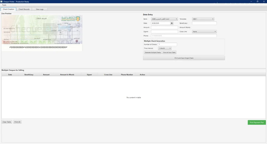Image resolution: width=267 pixels, height=144 pixels.
Task: Focus the Signer input field
Action: (164, 31)
